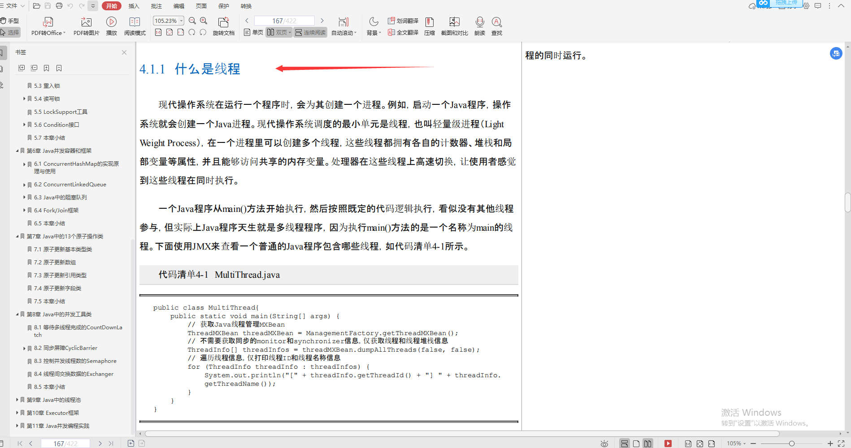Switch to the 批注 ribbon tab

(x=156, y=6)
